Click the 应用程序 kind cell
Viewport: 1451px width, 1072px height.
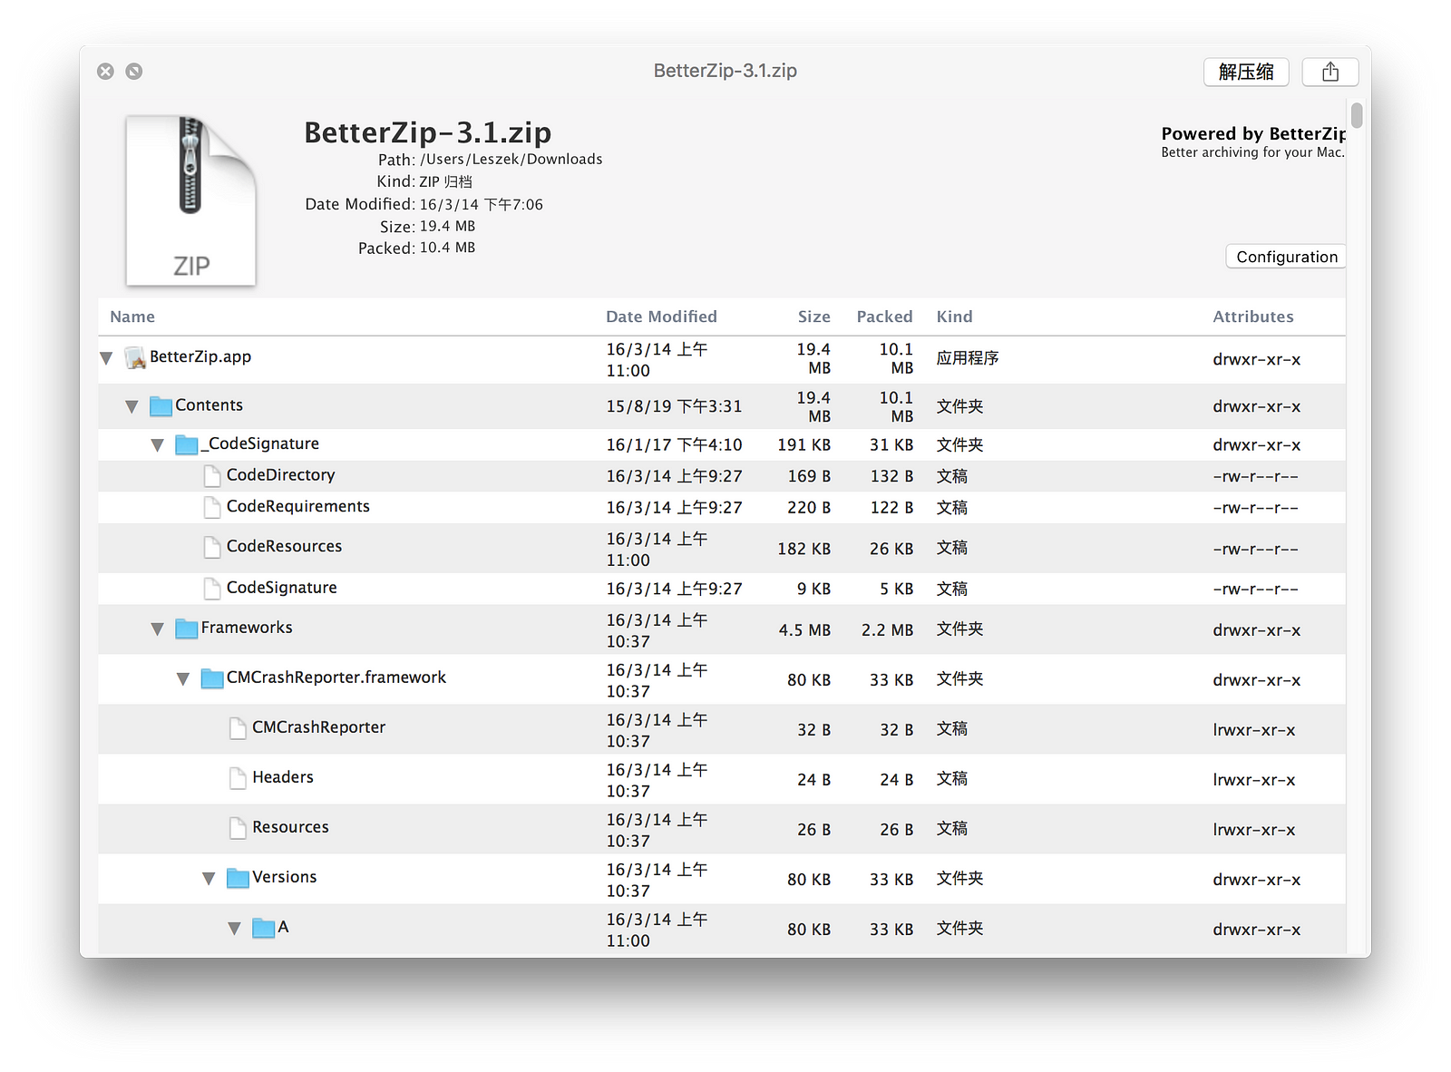coord(968,358)
